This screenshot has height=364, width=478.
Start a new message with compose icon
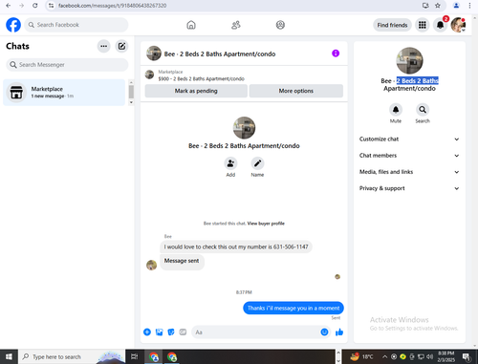pyautogui.click(x=121, y=46)
